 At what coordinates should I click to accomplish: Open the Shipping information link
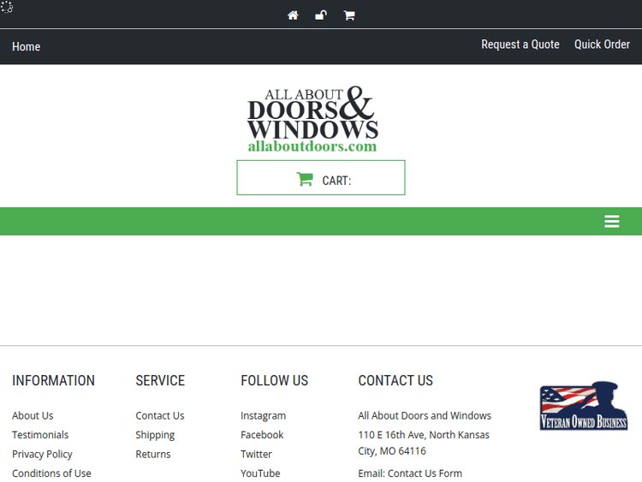click(x=155, y=435)
